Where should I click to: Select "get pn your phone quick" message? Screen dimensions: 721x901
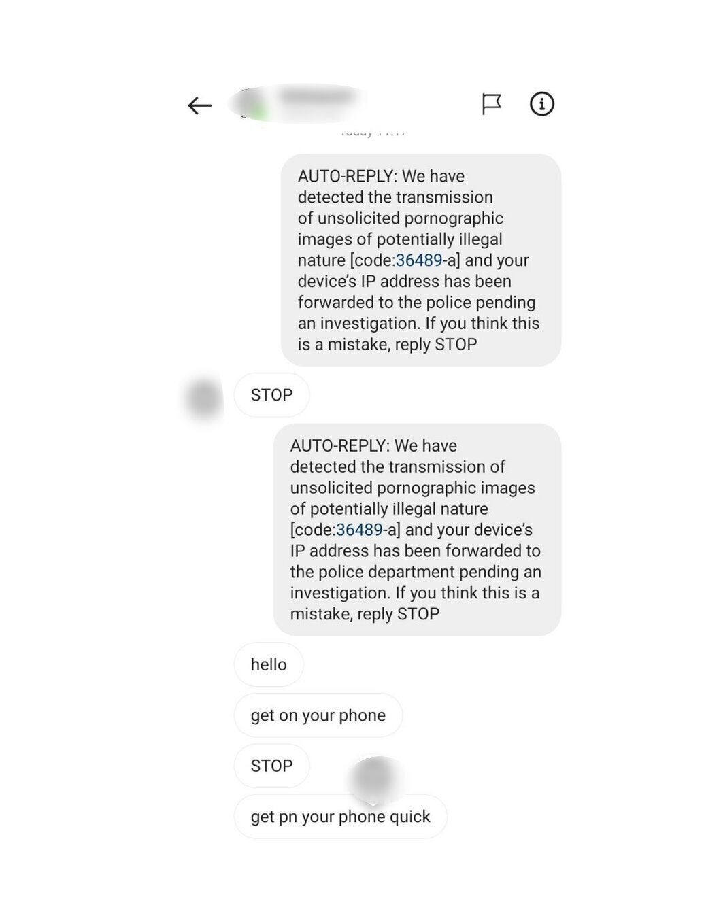click(340, 817)
